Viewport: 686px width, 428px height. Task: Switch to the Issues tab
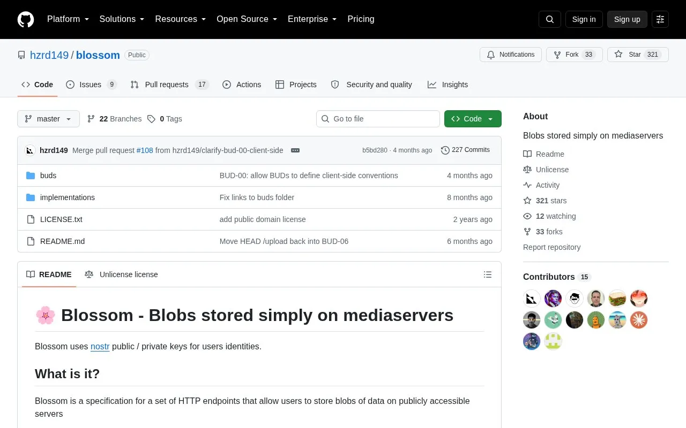click(x=91, y=85)
